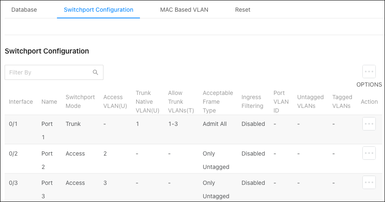385x202 pixels.
Task: Switch to the Database tab
Action: [24, 10]
